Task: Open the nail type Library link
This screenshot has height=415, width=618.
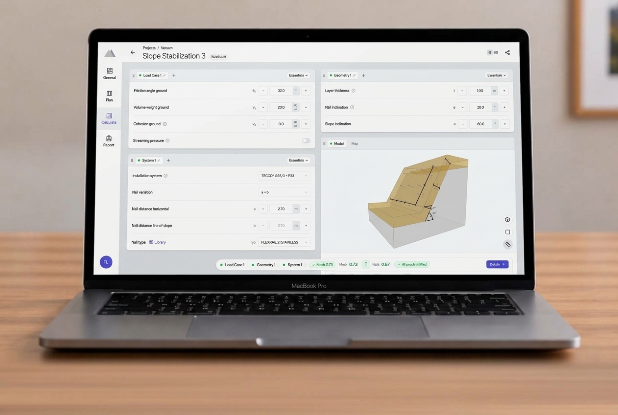Action: (x=158, y=242)
